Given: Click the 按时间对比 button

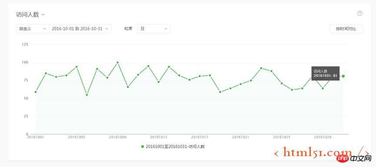Looking at the screenshot, I should 346,29.
